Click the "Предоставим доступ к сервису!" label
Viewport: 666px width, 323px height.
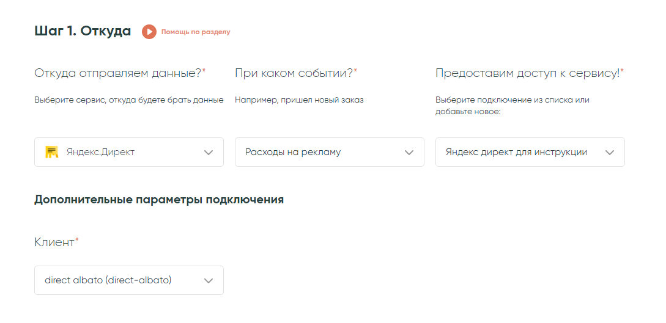pyautogui.click(x=527, y=73)
